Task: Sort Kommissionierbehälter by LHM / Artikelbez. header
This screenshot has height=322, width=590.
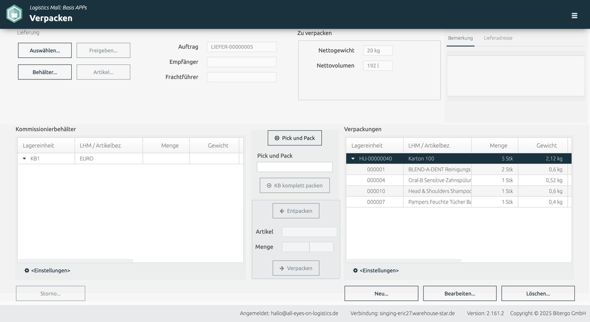Action: click(108, 146)
